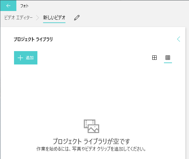Image resolution: width=189 pixels, height=159 pixels.
Task: Click the プロジェクト ライブラリ heading
Action: click(x=33, y=39)
